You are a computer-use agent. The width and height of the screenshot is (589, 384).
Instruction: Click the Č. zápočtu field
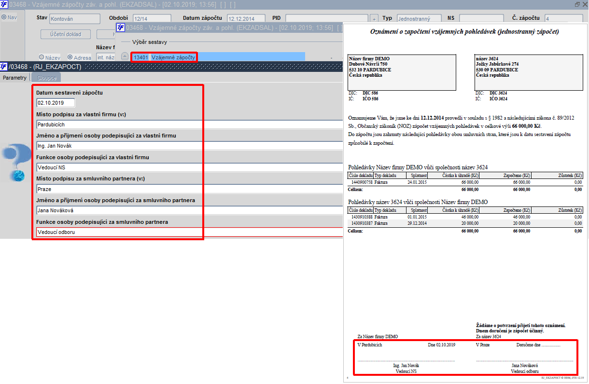[563, 19]
